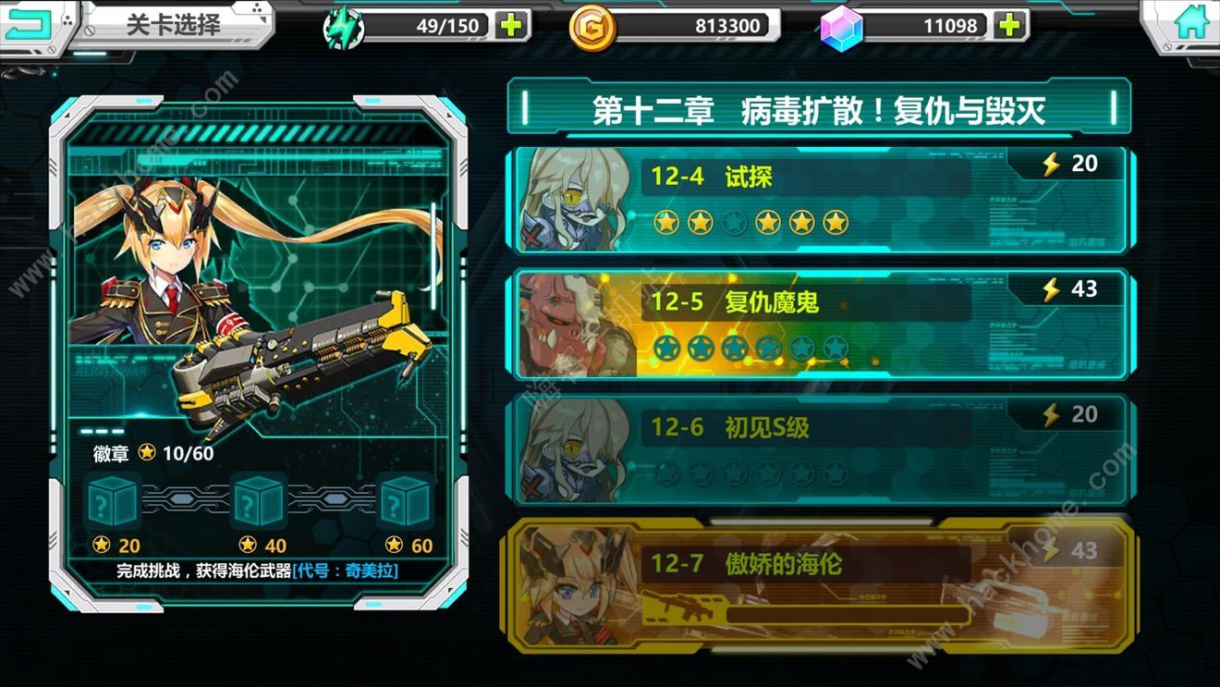Viewport: 1220px width, 687px height.
Task: Click the 代号：奇美拉 weapon link
Action: pos(346,570)
